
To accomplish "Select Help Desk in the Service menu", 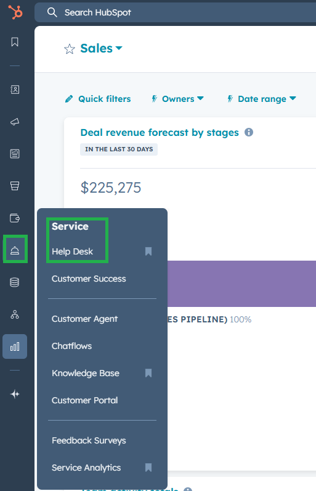I will click(73, 251).
